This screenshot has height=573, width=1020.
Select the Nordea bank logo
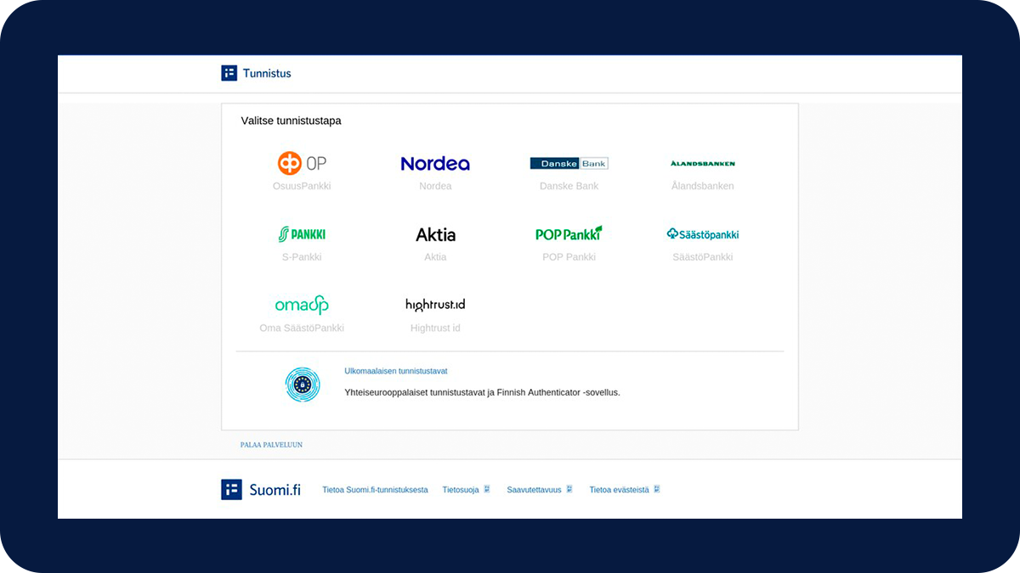435,163
